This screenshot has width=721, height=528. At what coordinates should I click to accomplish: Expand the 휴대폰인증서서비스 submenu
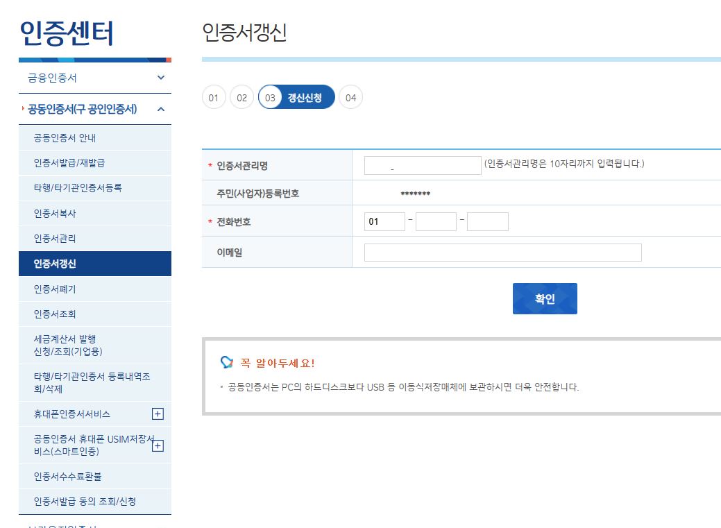(158, 414)
